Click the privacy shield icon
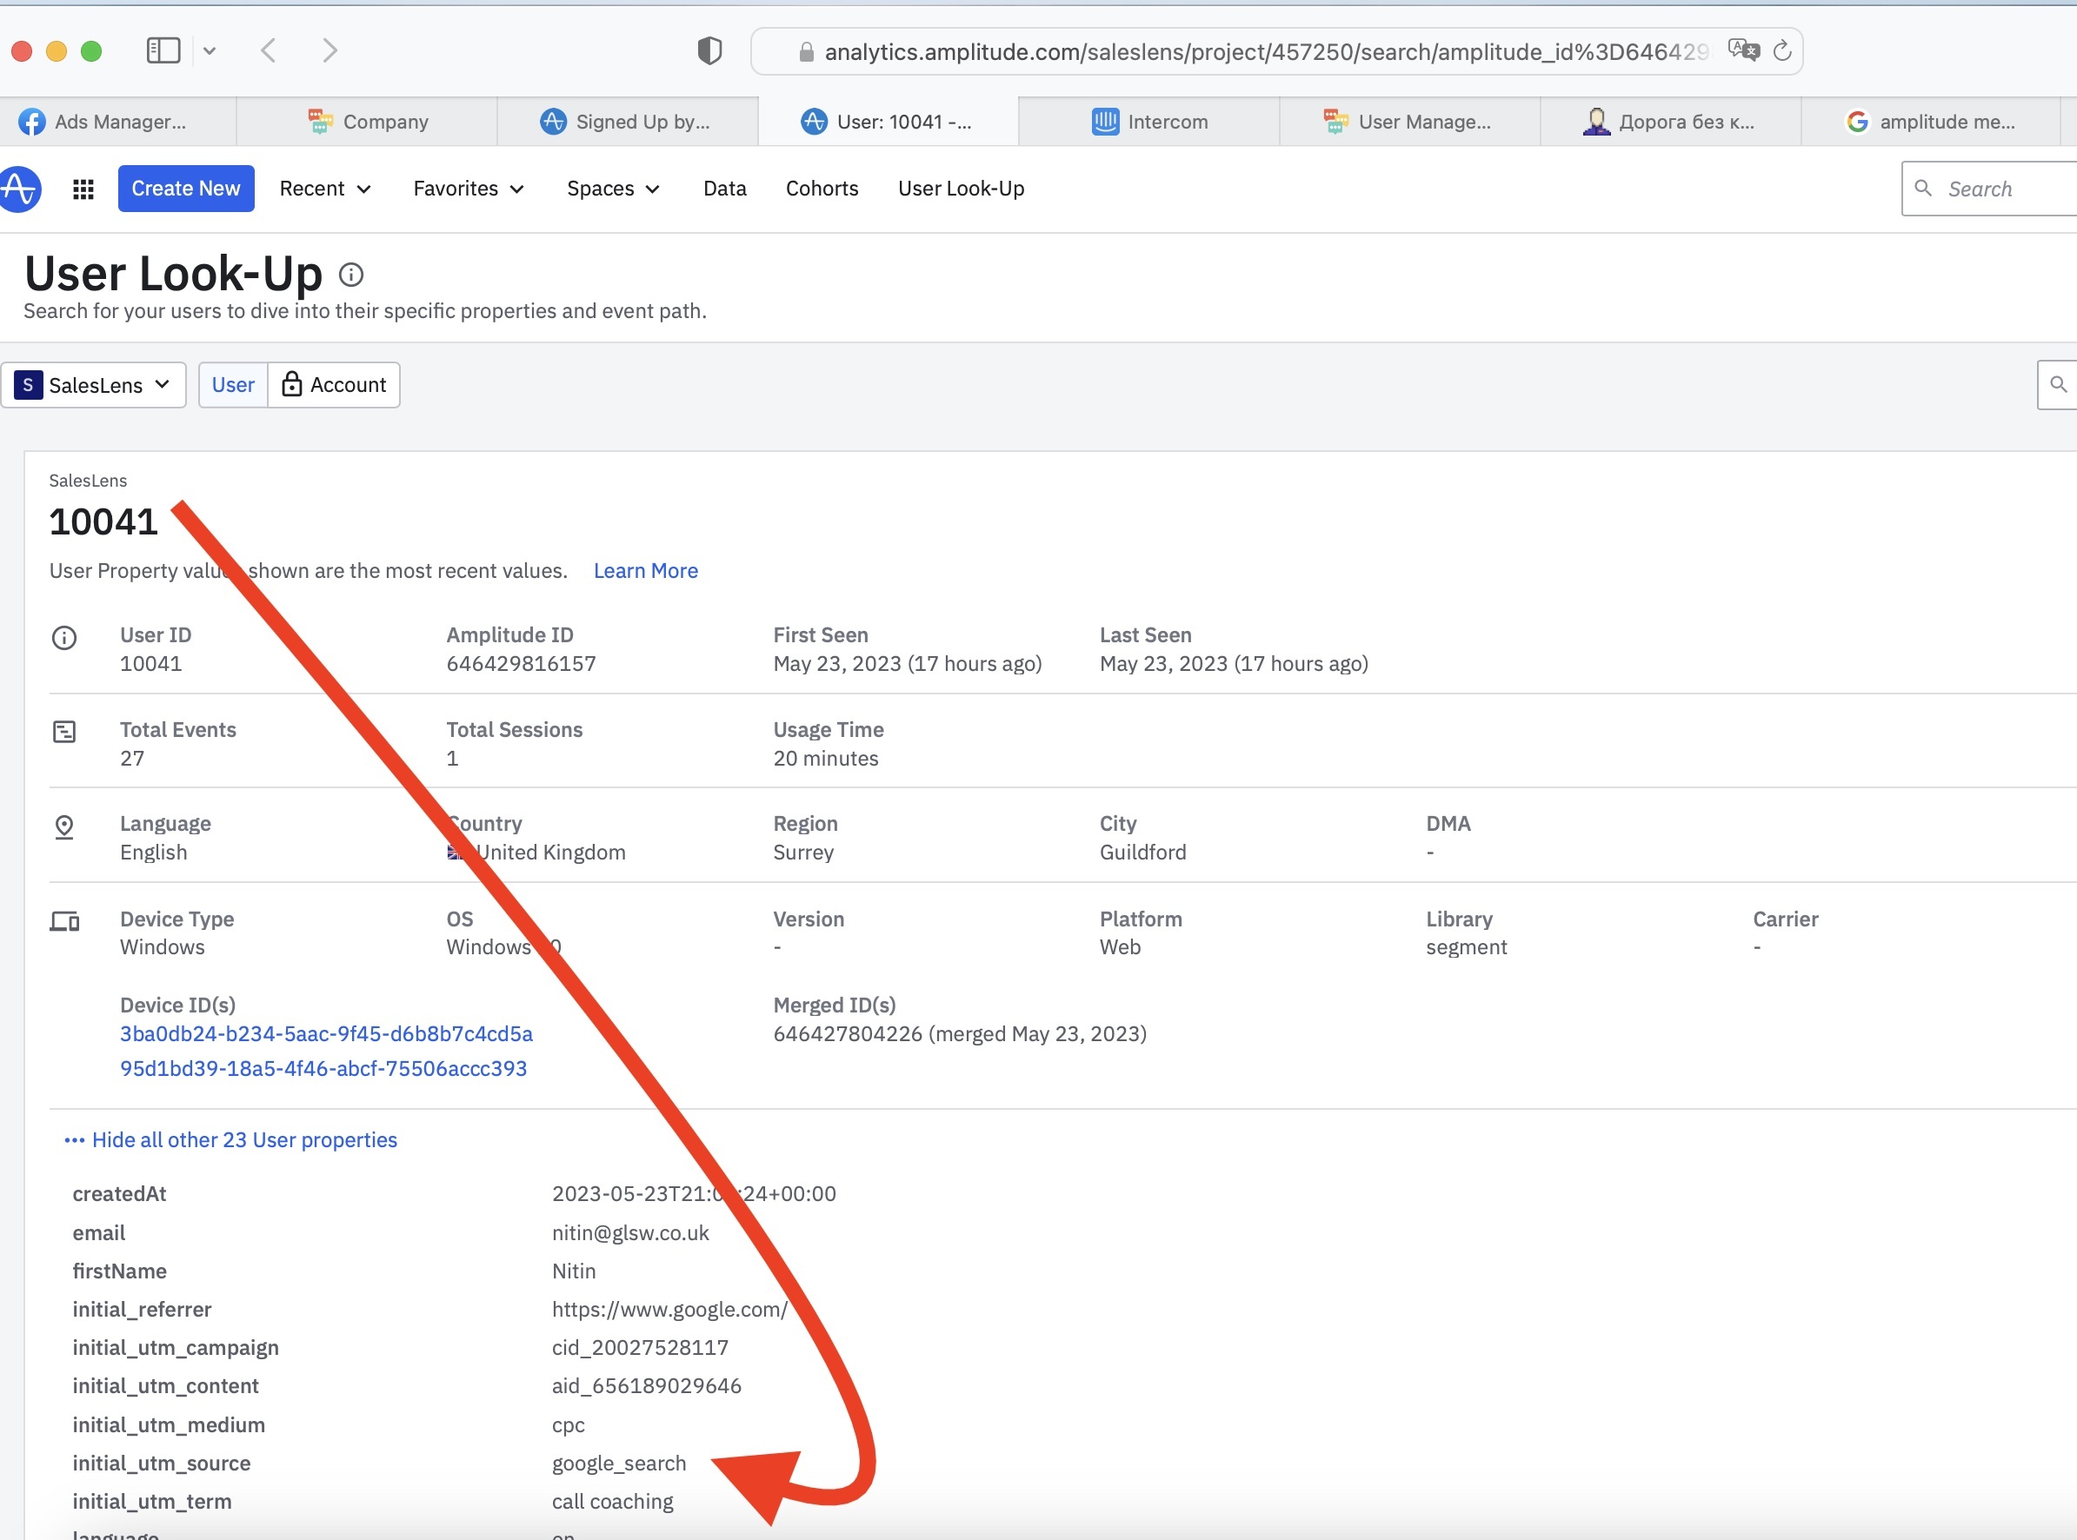2077x1540 pixels. (x=709, y=50)
